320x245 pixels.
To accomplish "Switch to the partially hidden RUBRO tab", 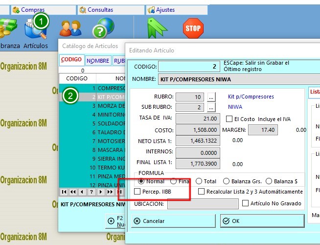I will [119, 61].
